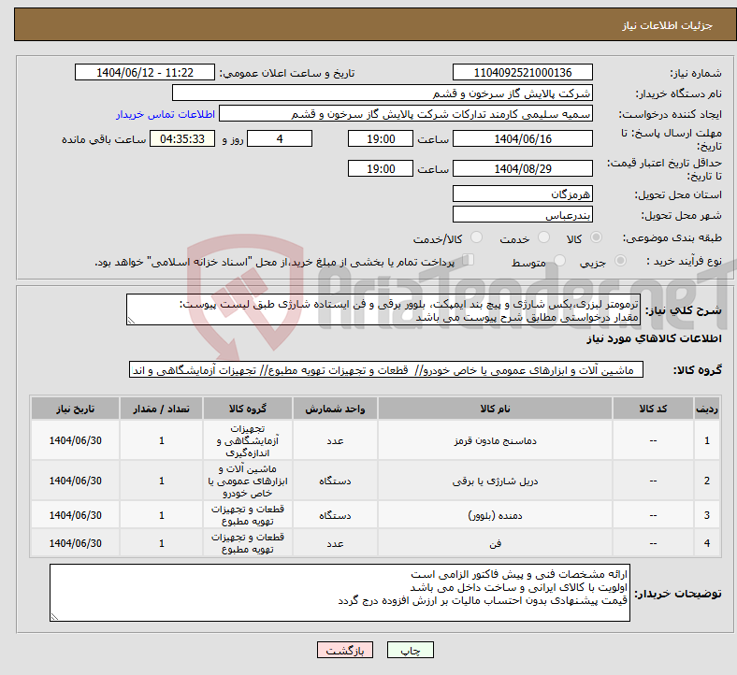Click item name فن in row 4
737x675 pixels.
tap(495, 543)
